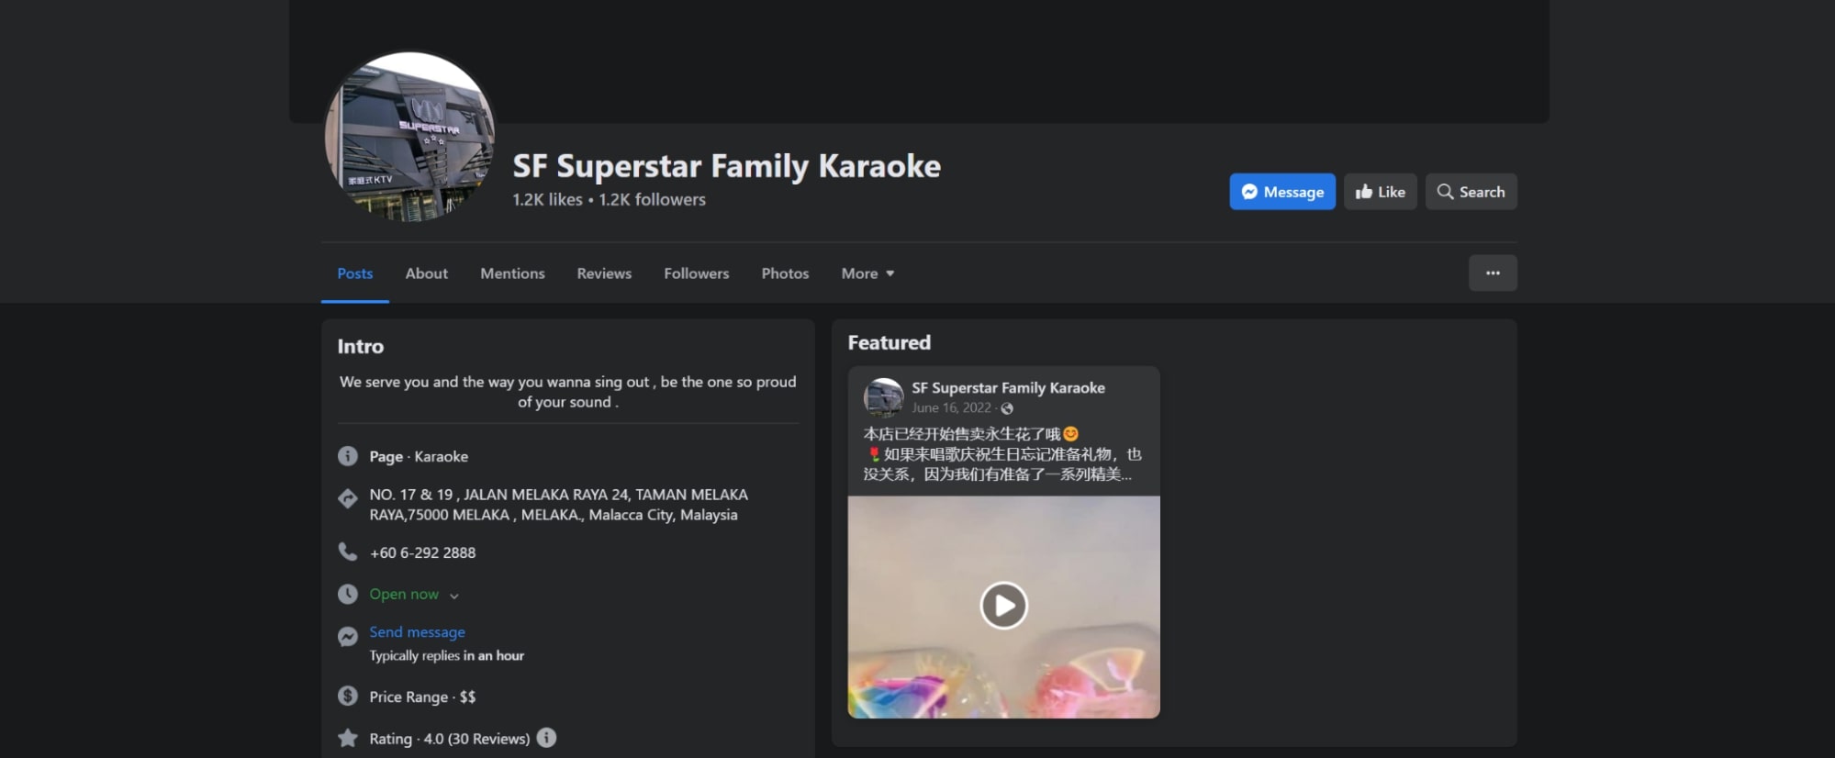Screen dimensions: 1835x758
Task: Click the public globe icon on post
Action: pyautogui.click(x=1007, y=408)
